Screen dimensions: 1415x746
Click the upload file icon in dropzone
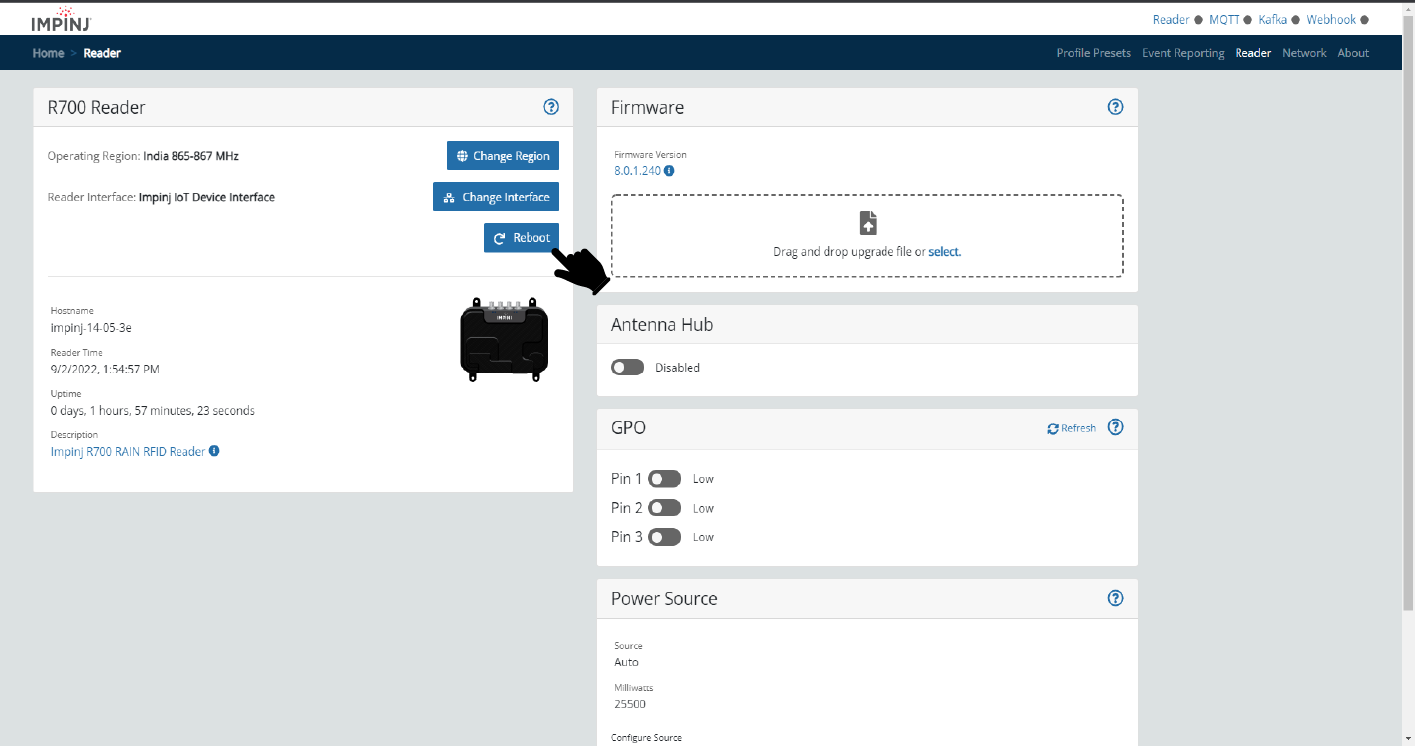click(868, 223)
